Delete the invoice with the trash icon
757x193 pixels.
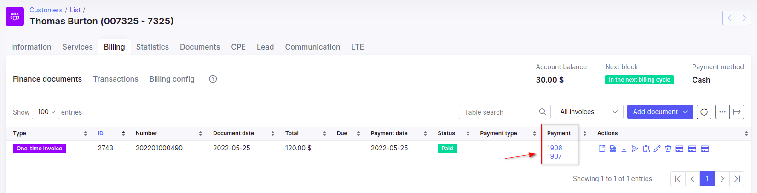coord(668,149)
